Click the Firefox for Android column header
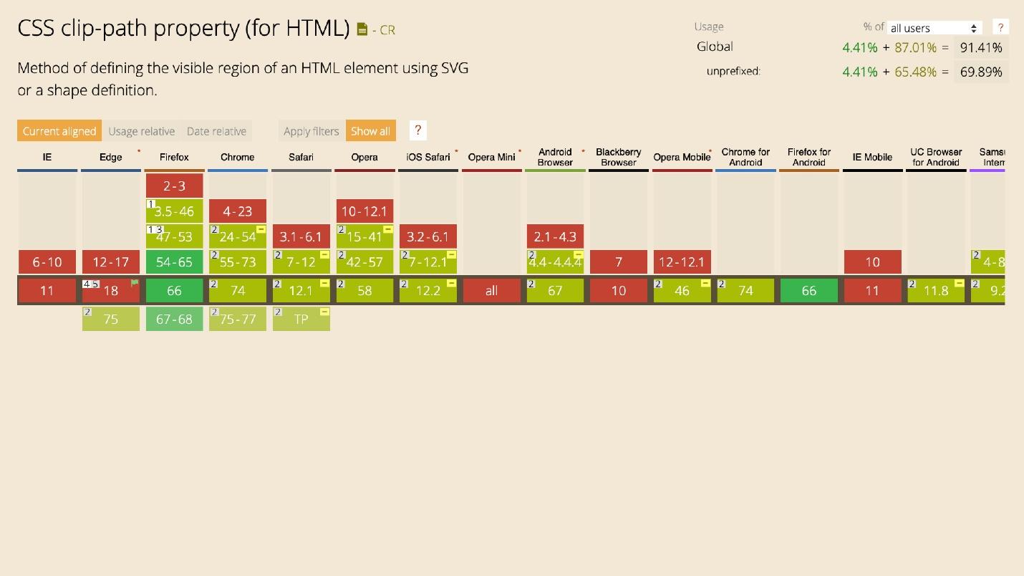Viewport: 1024px width, 576px height. pos(809,157)
